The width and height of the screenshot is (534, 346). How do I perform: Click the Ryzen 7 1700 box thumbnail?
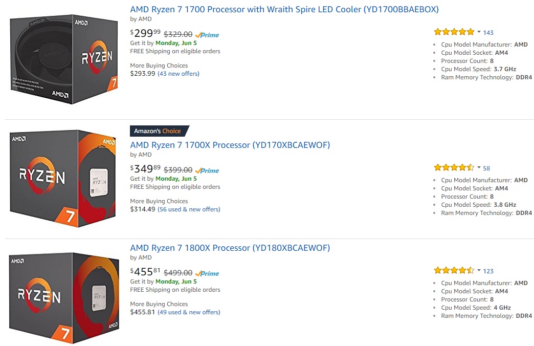coord(62,58)
